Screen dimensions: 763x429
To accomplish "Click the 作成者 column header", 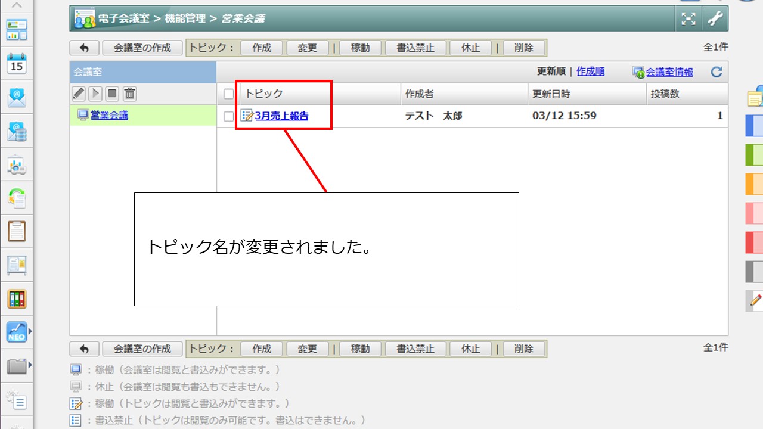I will 465,94.
